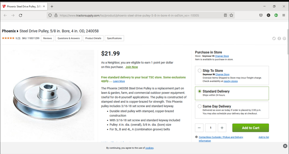Viewport: 289px width, 154px height.
Task: Dismiss the cookies notice banner
Action: click(285, 146)
